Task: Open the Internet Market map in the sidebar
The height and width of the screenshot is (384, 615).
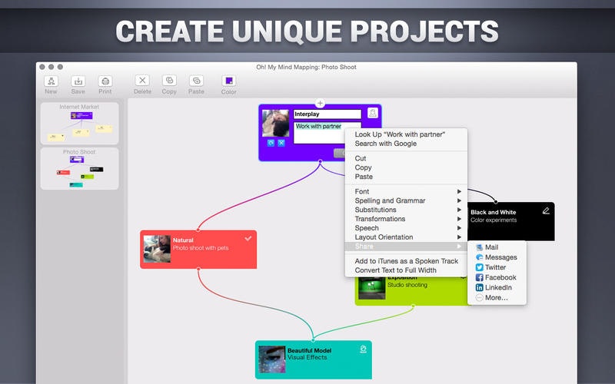Action: pyautogui.click(x=79, y=123)
